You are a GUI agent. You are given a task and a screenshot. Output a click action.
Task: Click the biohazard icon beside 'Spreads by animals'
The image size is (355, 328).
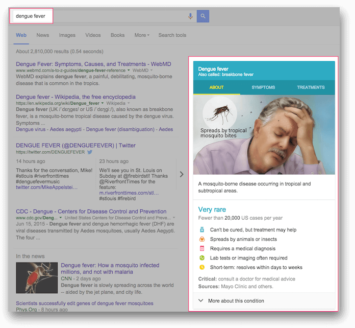(x=202, y=239)
